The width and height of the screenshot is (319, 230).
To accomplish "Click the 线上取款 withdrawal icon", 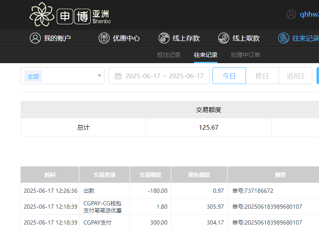I will click(224, 38).
